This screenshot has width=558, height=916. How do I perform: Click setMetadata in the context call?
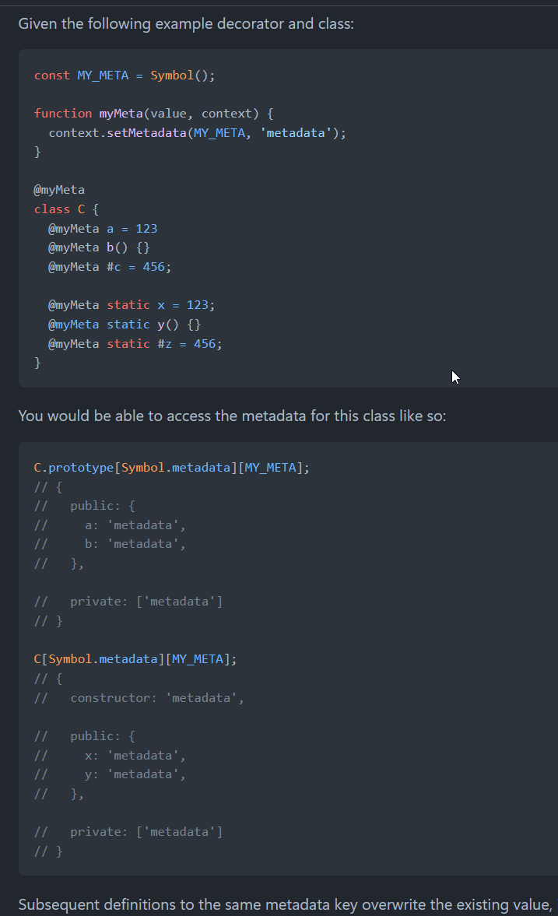[146, 132]
